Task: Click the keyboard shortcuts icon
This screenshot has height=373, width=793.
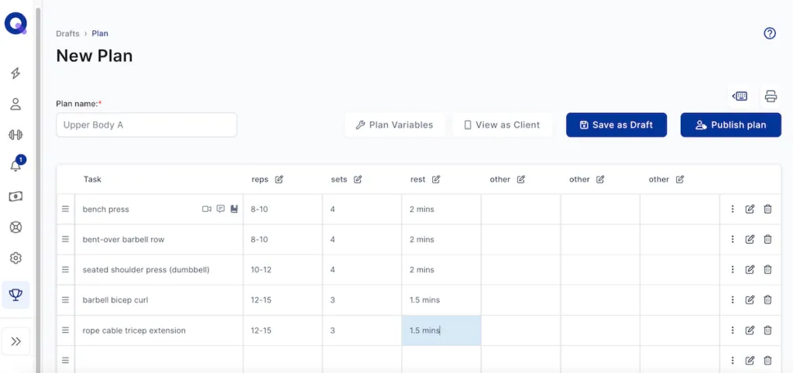Action: coord(740,96)
